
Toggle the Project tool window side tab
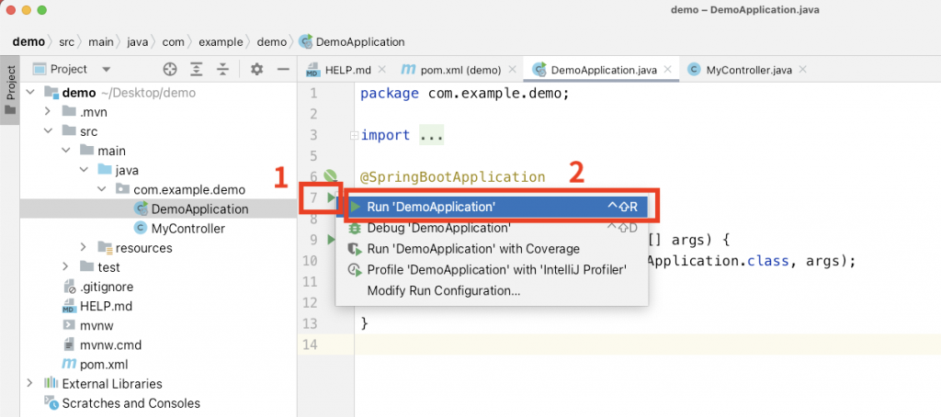[9, 90]
